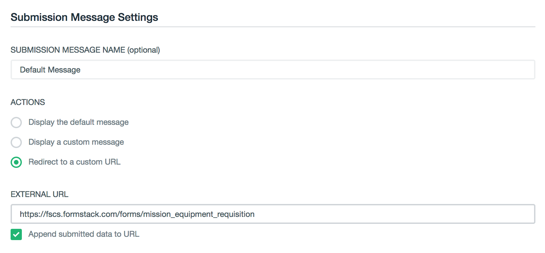This screenshot has height=253, width=545.
Task: Select the "Display the default message" radio button
Action: pos(16,123)
